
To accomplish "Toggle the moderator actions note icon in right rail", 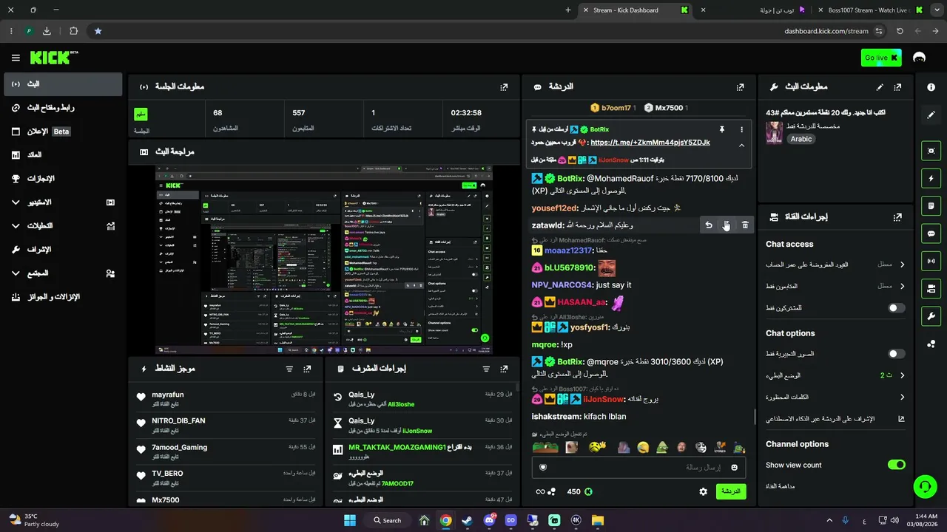I will pyautogui.click(x=931, y=205).
